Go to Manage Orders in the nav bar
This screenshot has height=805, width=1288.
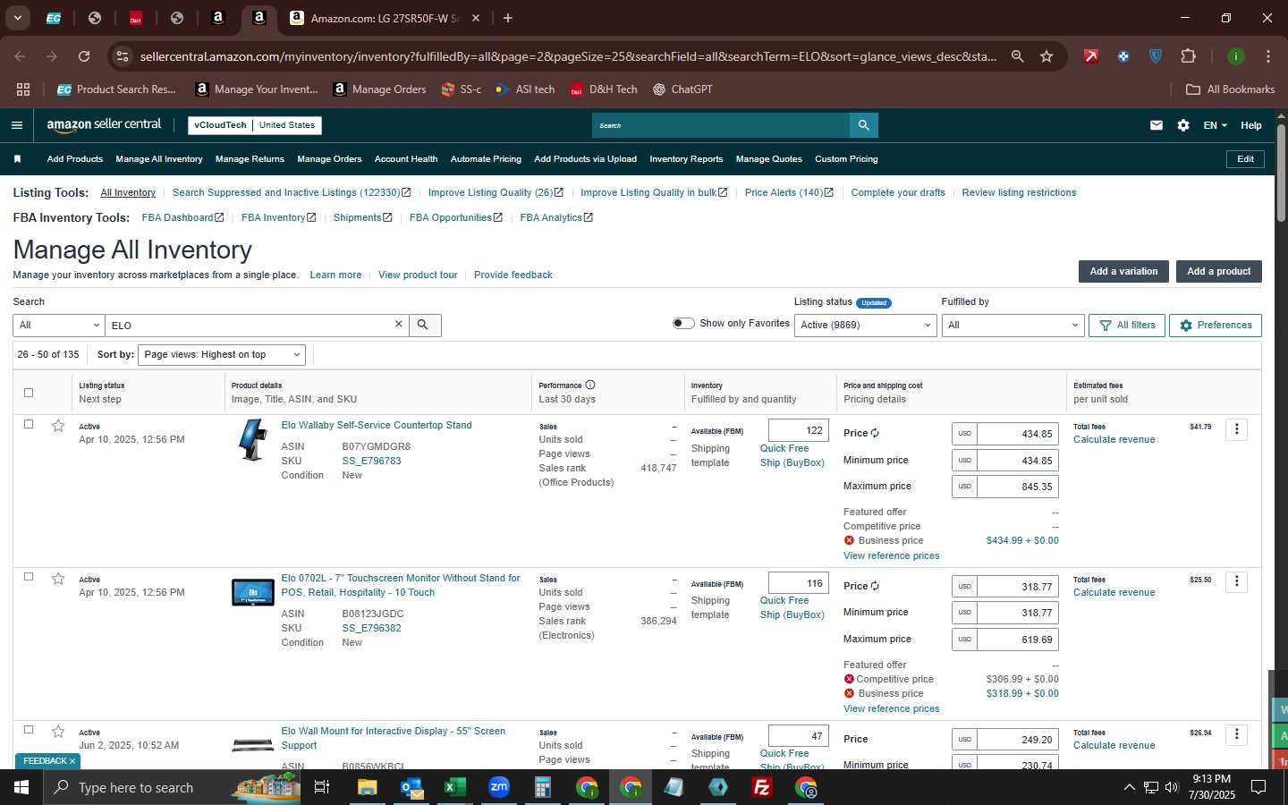[x=329, y=159]
